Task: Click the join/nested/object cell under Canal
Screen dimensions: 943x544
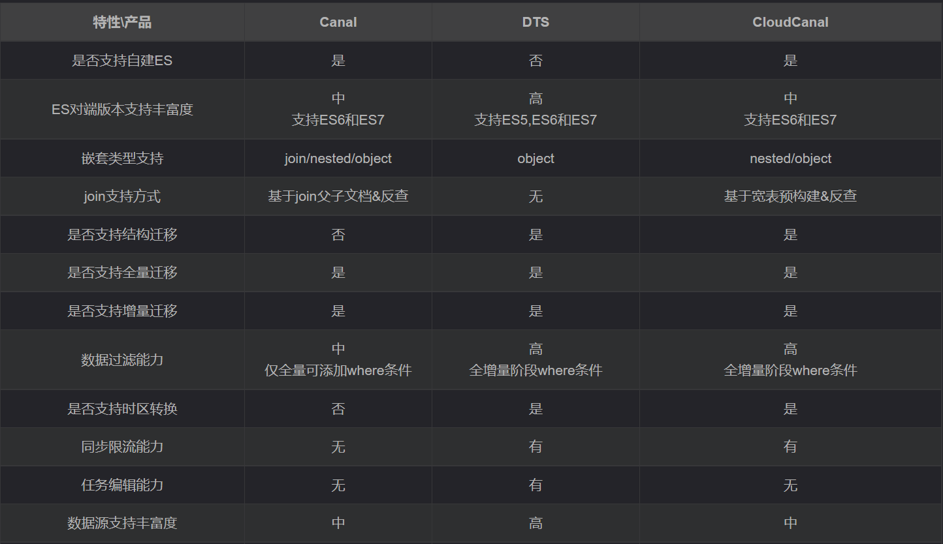Action: pyautogui.click(x=338, y=159)
